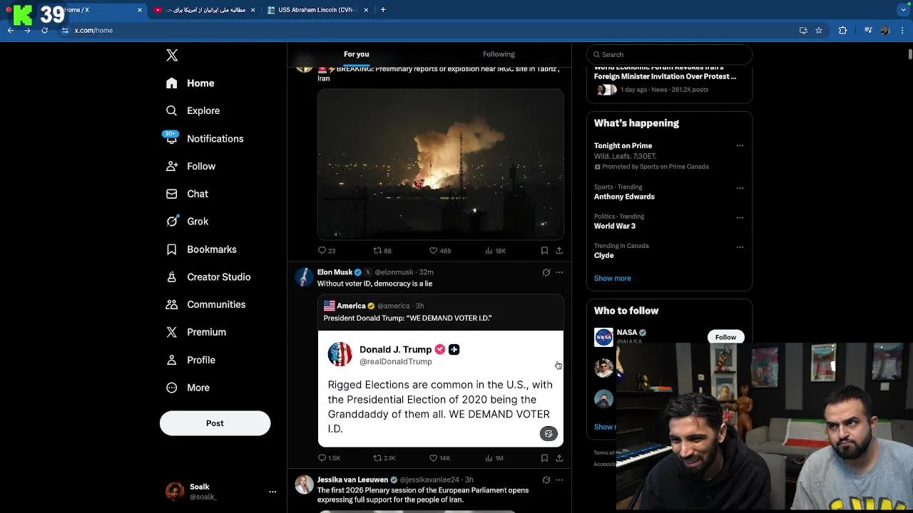Open a new browser tab
The image size is (913, 513).
click(383, 10)
